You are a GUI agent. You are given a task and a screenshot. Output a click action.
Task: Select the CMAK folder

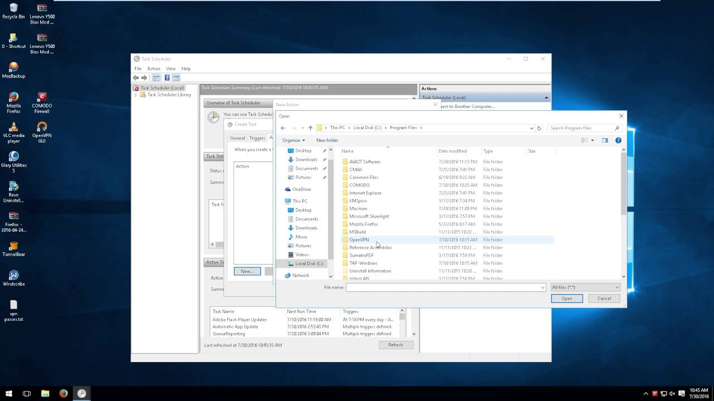356,169
